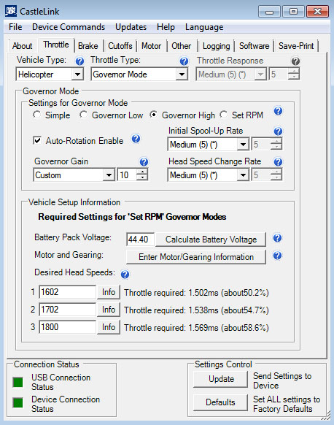
Task: Open the Device Commands menu
Action: [69, 27]
